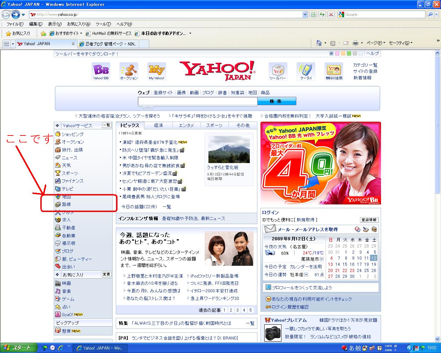Open the My Yahoo! icon

157,71
